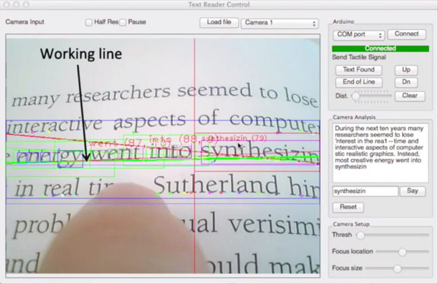Focus the 'synthesizin' text input field
The height and width of the screenshot is (284, 438).
point(365,191)
